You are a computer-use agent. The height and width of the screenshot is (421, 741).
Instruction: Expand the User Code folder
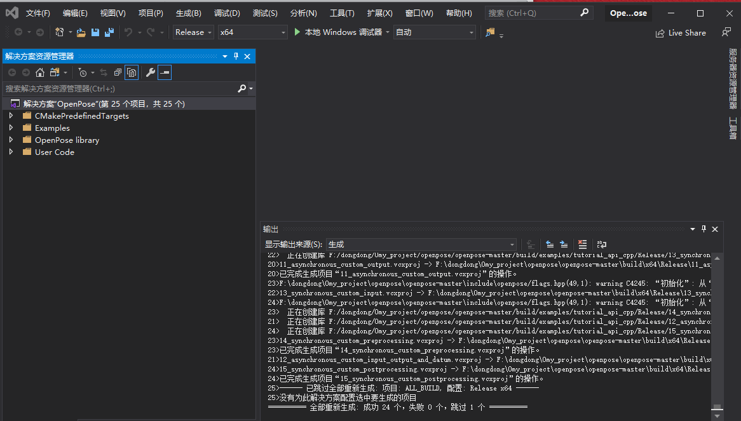(x=11, y=152)
